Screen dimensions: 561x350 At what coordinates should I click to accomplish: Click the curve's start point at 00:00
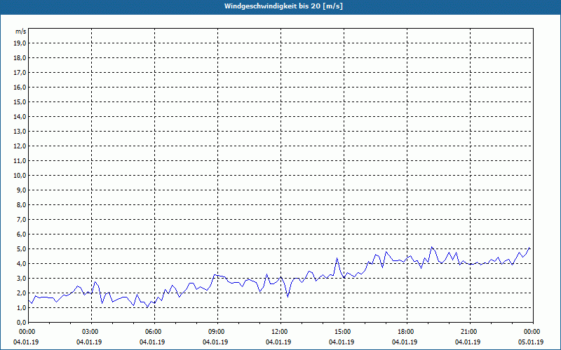[x=29, y=300]
